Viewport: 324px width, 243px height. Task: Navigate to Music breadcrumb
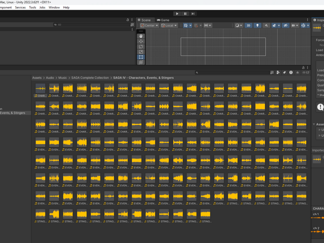[x=62, y=78]
